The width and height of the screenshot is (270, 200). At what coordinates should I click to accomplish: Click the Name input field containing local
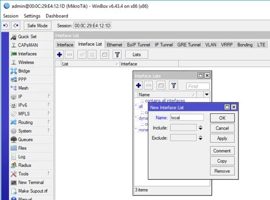click(187, 117)
